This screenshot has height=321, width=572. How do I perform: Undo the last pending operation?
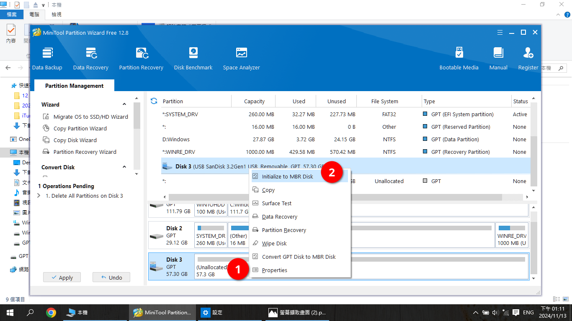coord(111,278)
